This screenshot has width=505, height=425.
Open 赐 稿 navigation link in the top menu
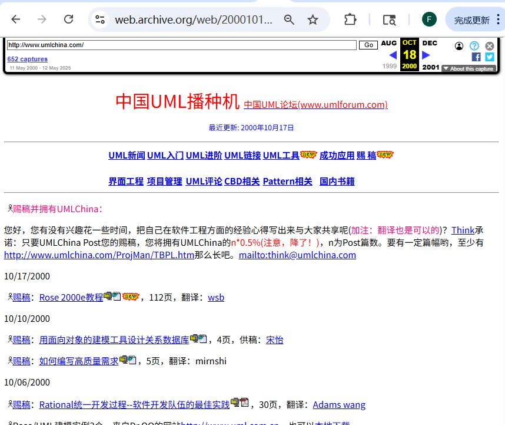366,156
